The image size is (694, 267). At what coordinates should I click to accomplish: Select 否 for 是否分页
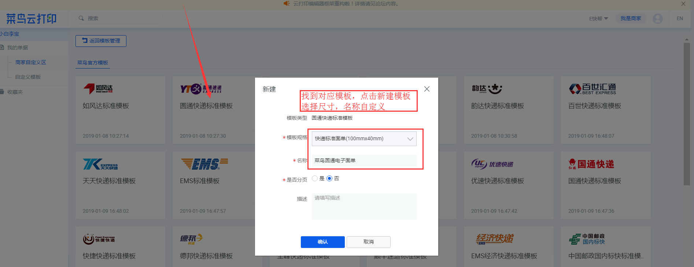pyautogui.click(x=329, y=178)
